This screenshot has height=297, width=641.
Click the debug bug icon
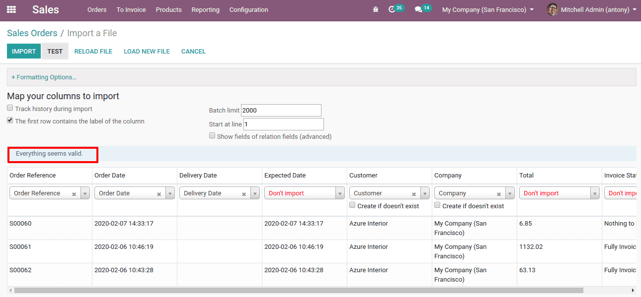[376, 9]
